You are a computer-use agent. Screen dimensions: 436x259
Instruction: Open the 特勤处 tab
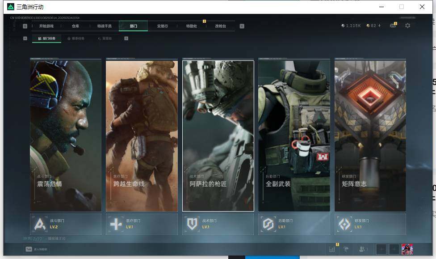[x=192, y=26]
